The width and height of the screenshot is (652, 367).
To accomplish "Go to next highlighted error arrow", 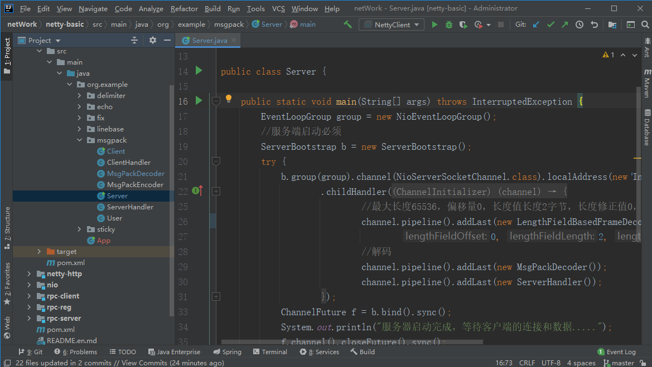I will (x=635, y=55).
